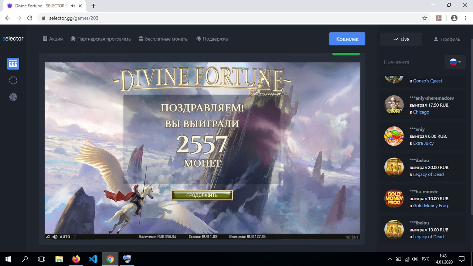
Task: Open Gold Money Frog game link
Action: click(x=431, y=205)
